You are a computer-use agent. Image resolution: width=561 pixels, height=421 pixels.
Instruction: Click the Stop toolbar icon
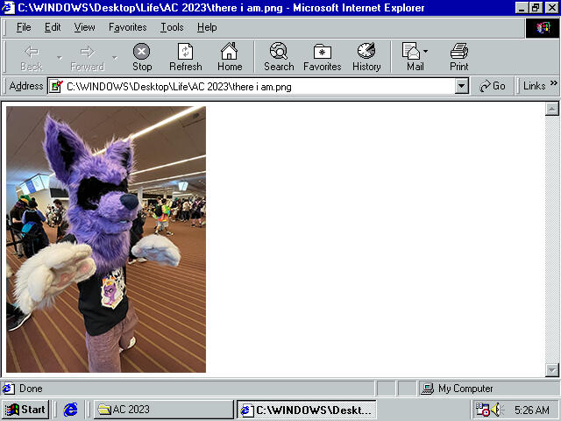[141, 57]
